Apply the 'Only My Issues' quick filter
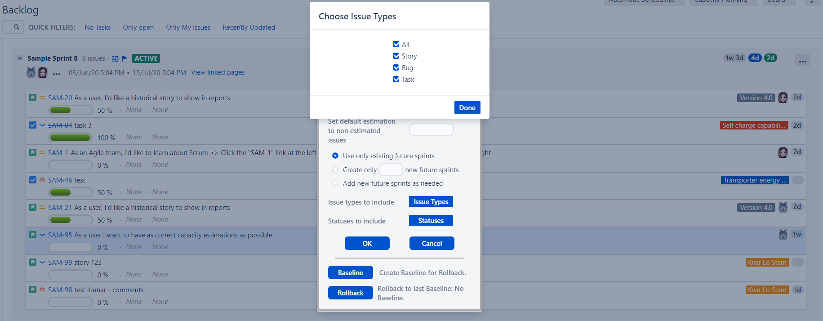The height and width of the screenshot is (321, 823). pos(188,27)
